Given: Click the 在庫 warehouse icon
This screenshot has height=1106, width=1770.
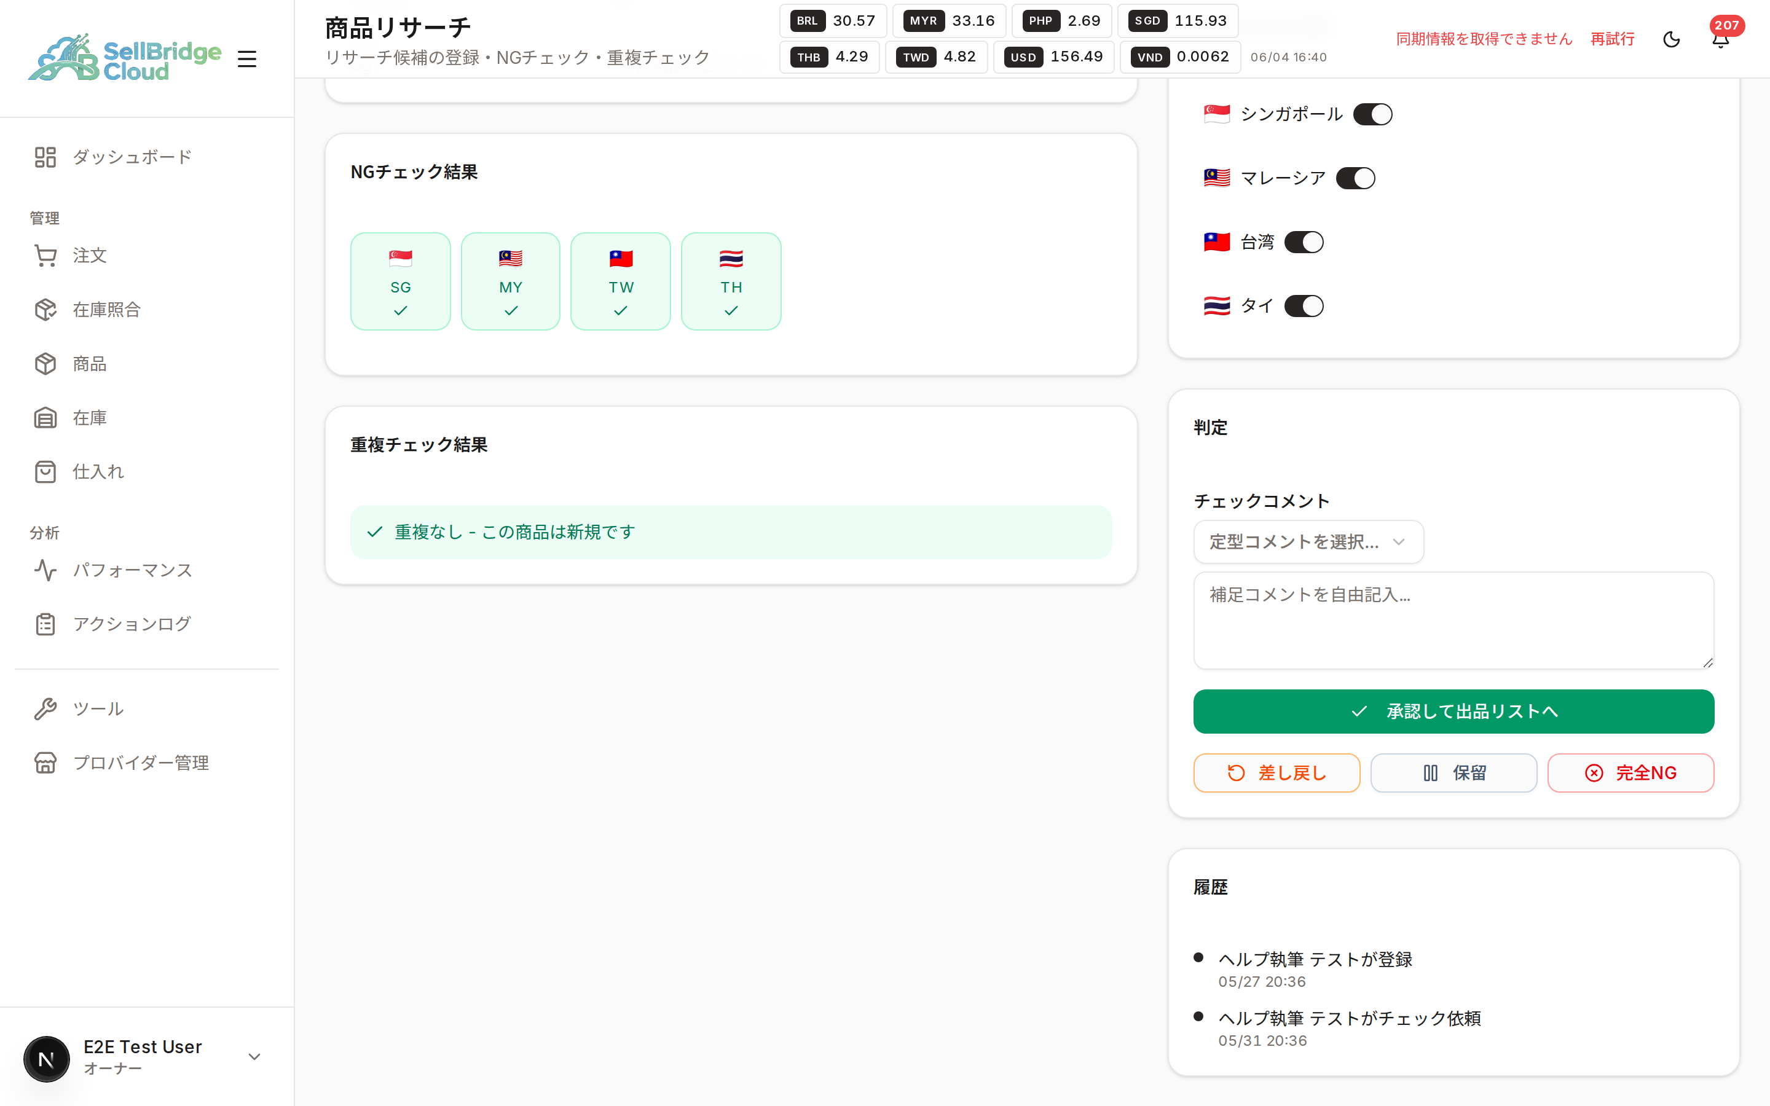Looking at the screenshot, I should pos(45,418).
